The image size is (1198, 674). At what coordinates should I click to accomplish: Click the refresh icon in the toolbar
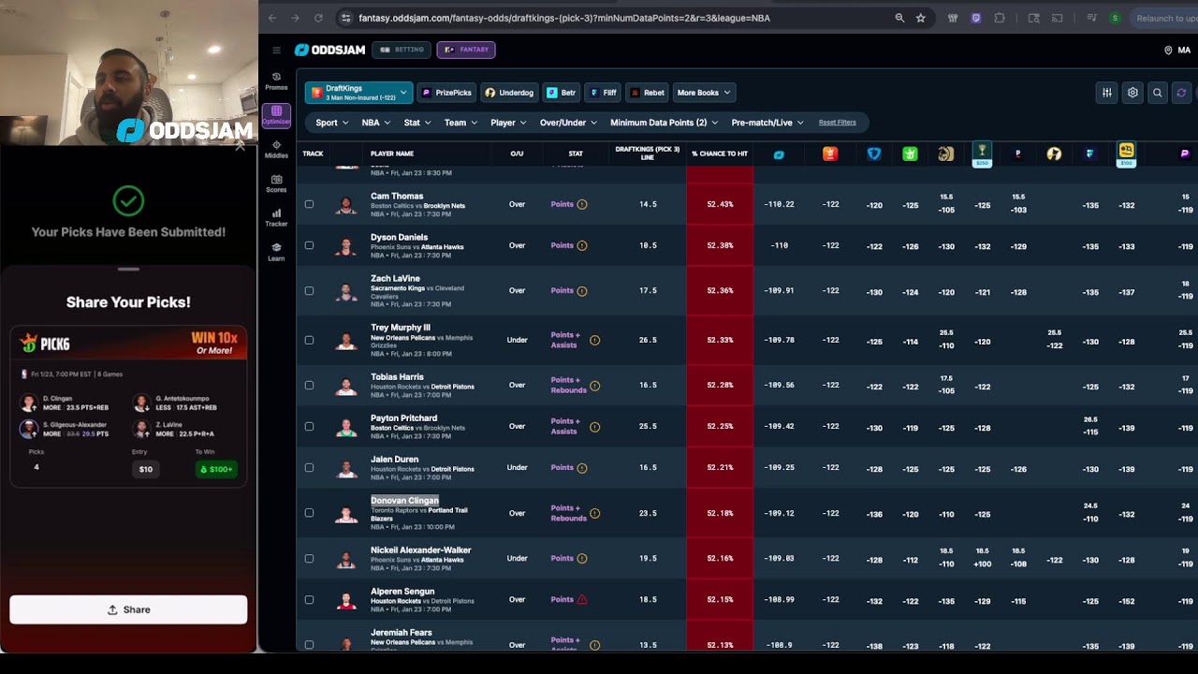pos(1181,93)
